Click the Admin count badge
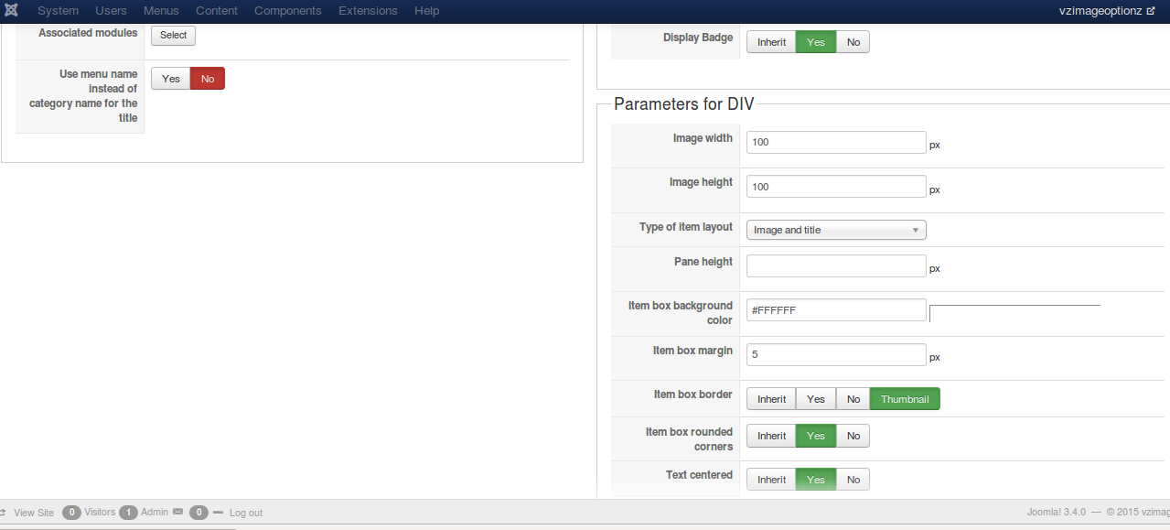Viewport: 1170px width, 530px height. pos(129,513)
